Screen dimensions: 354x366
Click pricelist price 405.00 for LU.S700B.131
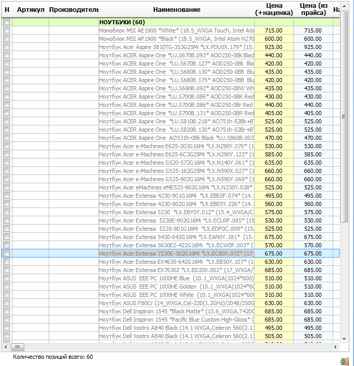point(313,113)
